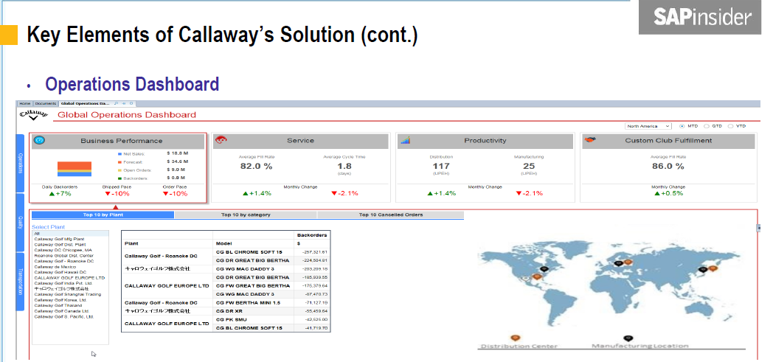Select Callaway Golf Thailand
The height and width of the screenshot is (362, 773).
point(70,305)
